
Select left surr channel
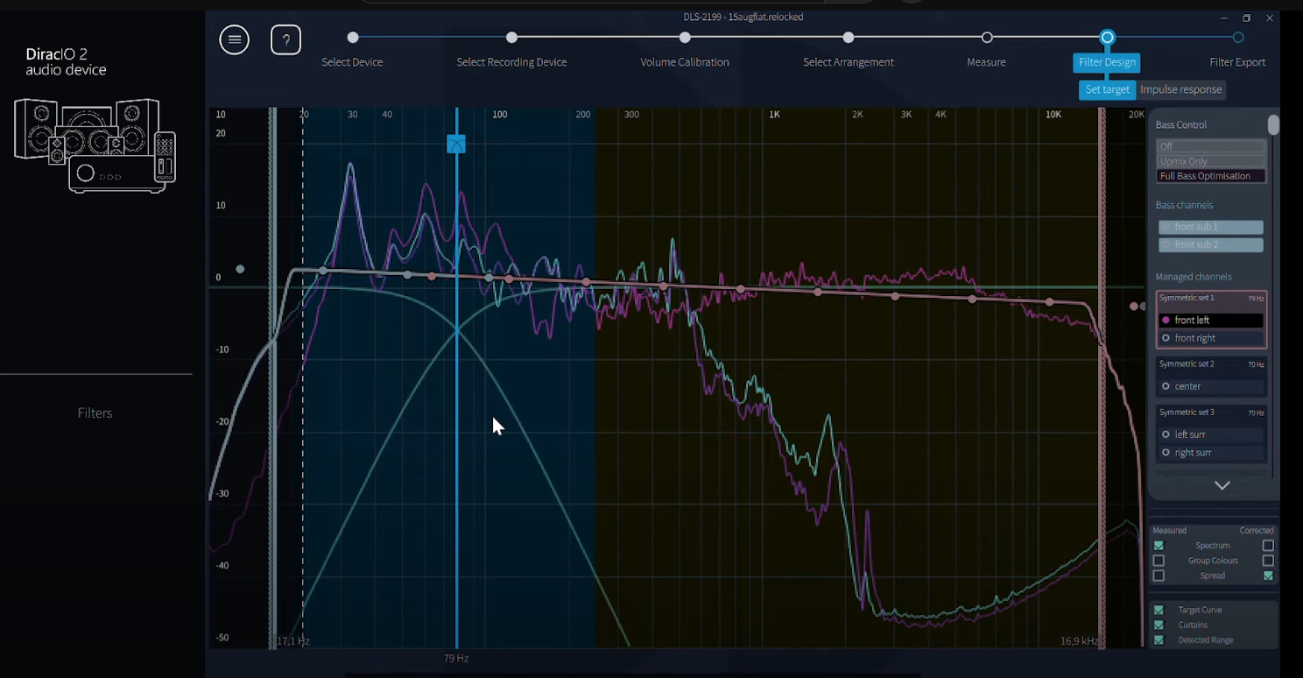[x=1211, y=434]
